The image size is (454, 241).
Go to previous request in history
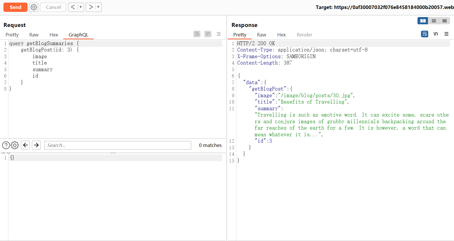(x=73, y=7)
